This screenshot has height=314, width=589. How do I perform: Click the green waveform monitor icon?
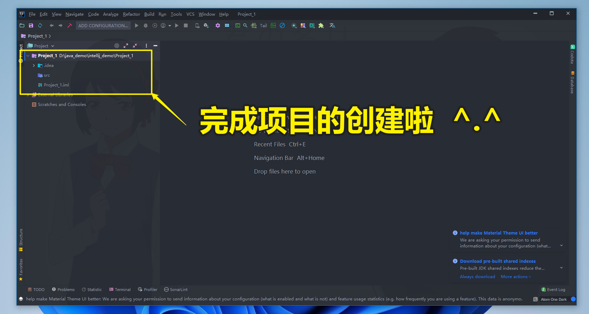pos(273,25)
